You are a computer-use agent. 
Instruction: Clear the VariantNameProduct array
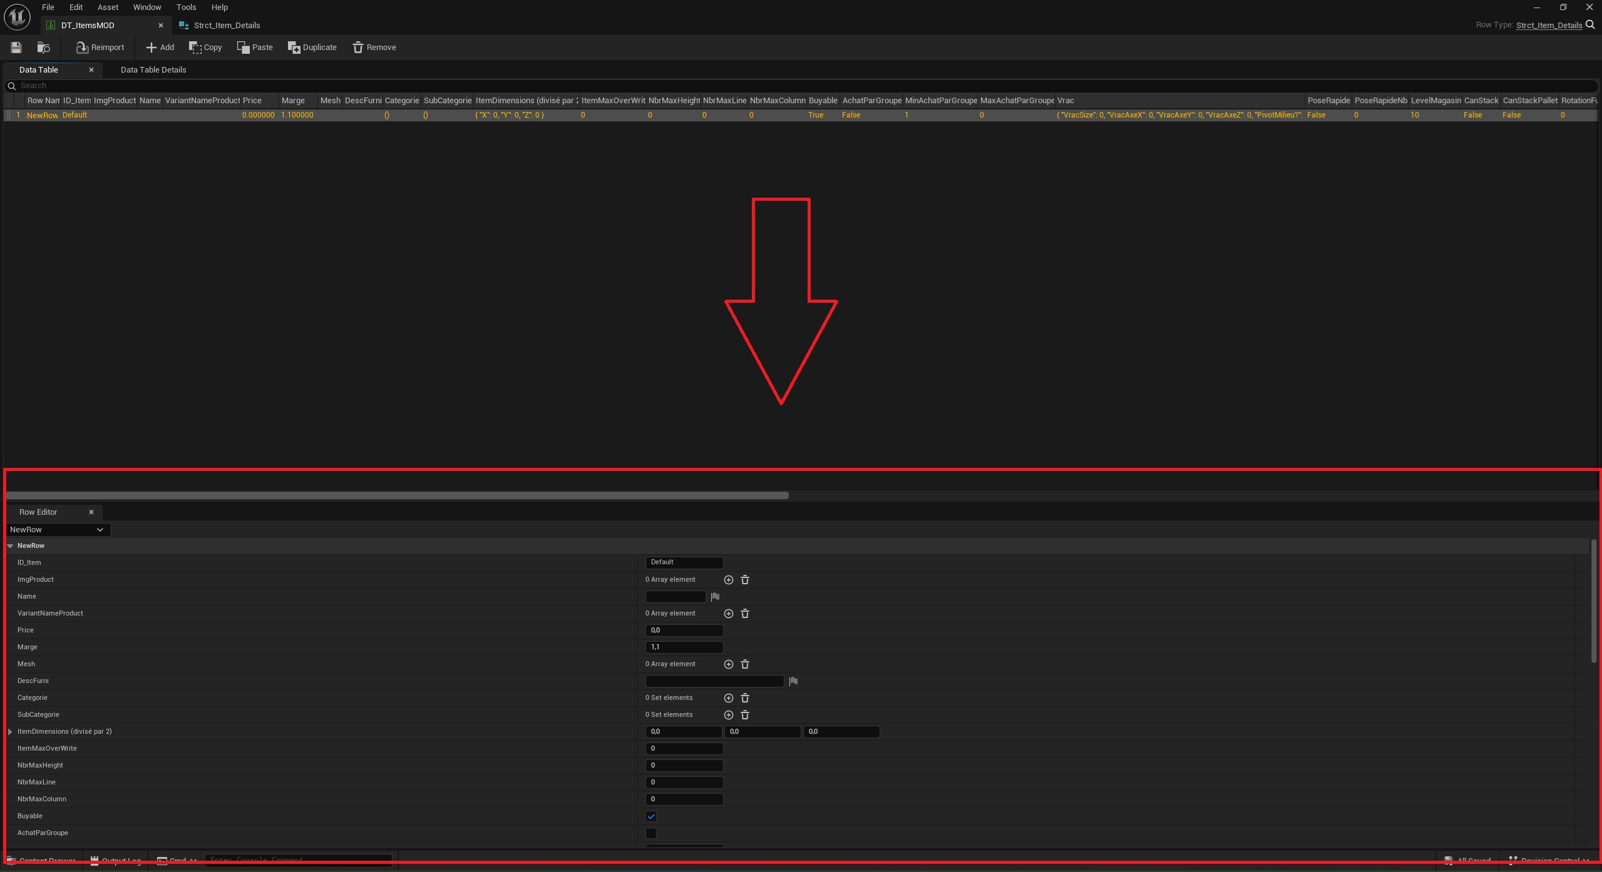(x=745, y=614)
